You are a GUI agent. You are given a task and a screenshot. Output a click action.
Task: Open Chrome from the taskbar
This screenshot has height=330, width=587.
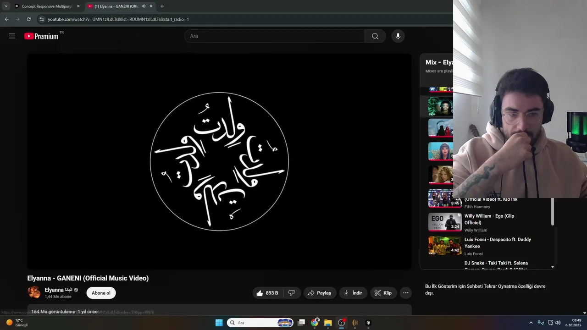[x=315, y=323]
